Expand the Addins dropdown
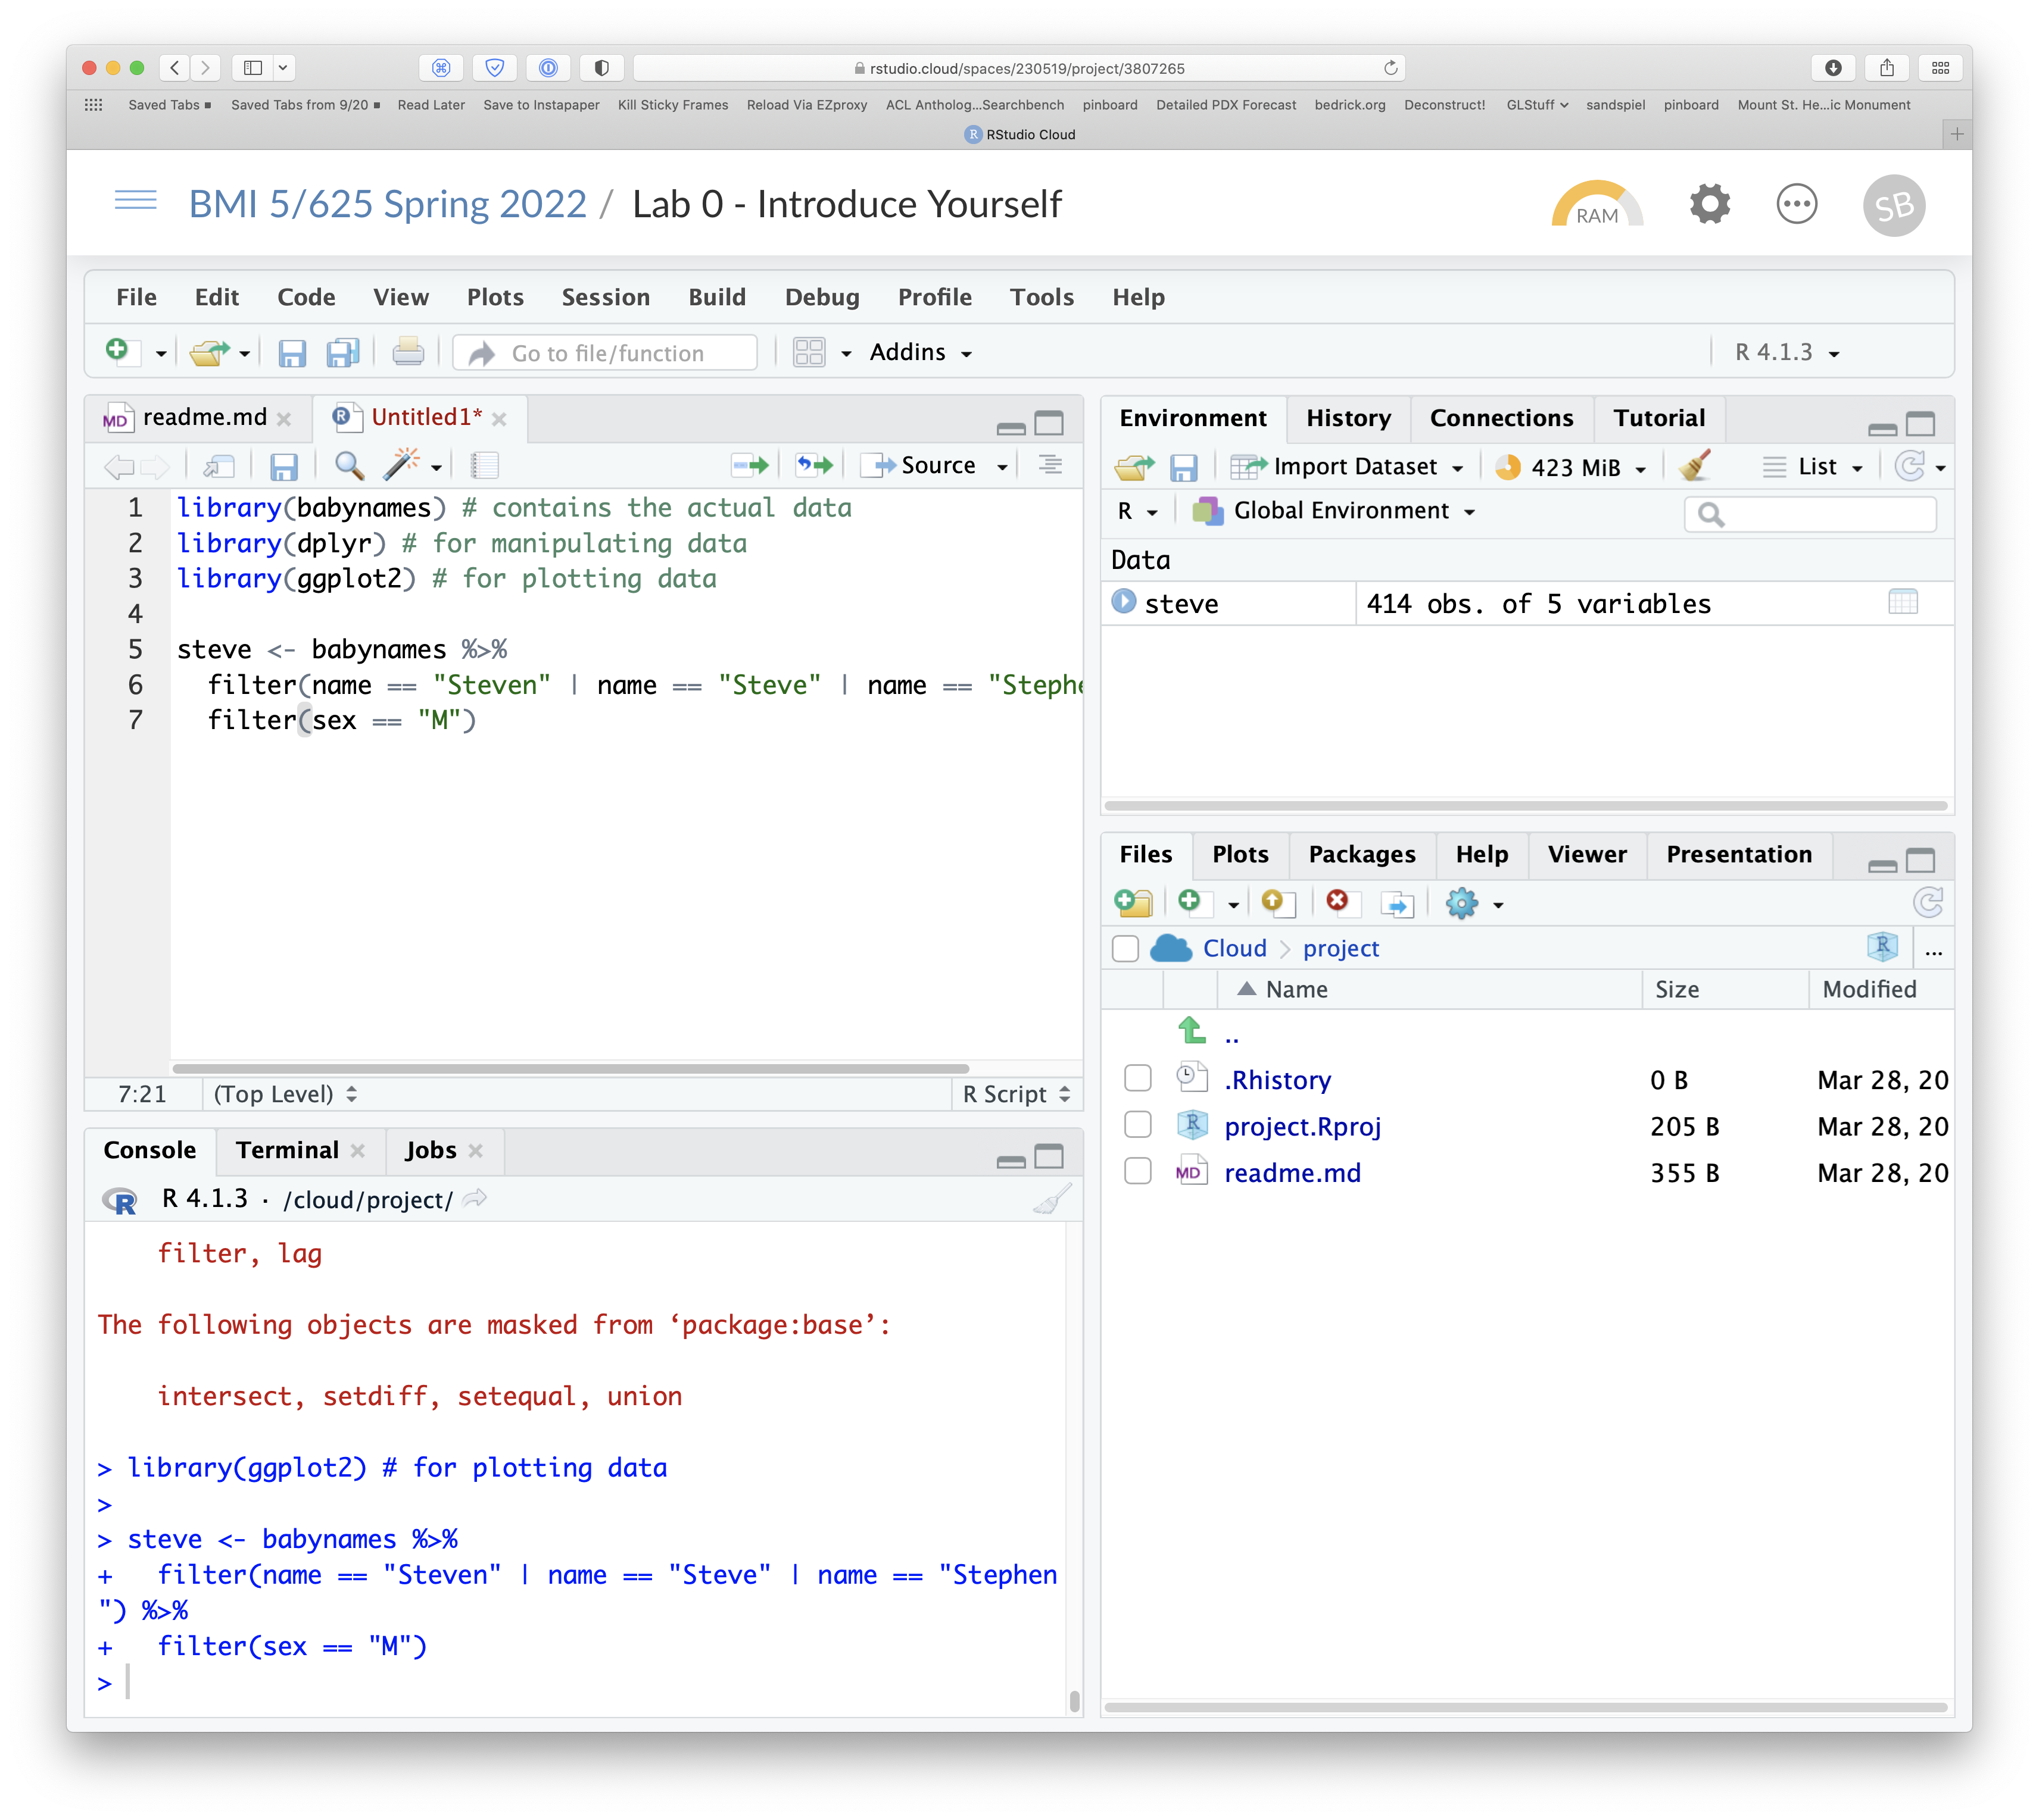Viewport: 2039px width, 1820px height. pos(919,353)
